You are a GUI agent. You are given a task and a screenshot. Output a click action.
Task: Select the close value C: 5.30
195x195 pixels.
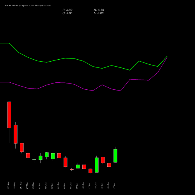coord(67,10)
